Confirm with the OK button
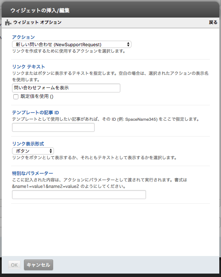The width and height of the screenshot is (221, 277). pos(14,265)
